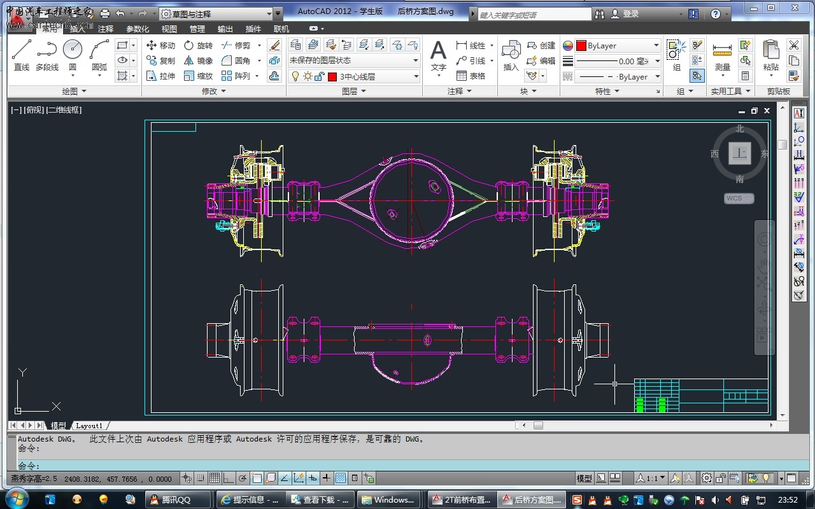Toggle Lineweight display in status bar
The image size is (815, 509).
pos(327,478)
